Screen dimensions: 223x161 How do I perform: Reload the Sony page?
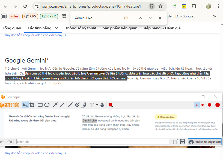[x=25, y=6]
